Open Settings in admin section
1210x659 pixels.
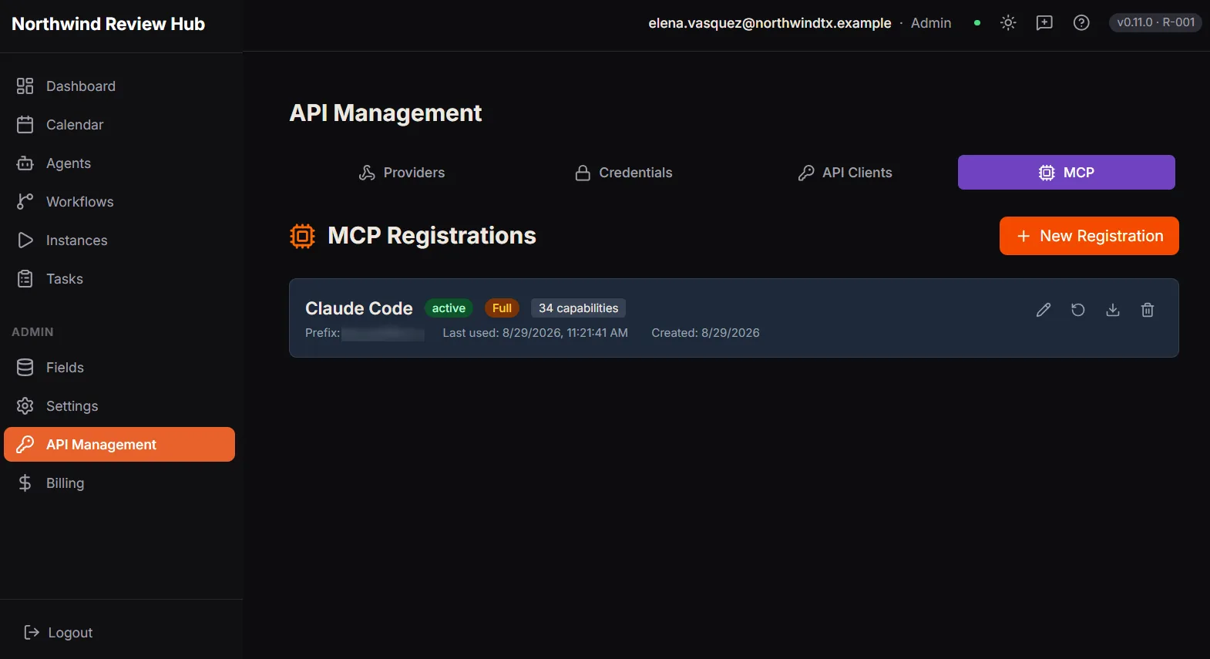[x=119, y=406]
